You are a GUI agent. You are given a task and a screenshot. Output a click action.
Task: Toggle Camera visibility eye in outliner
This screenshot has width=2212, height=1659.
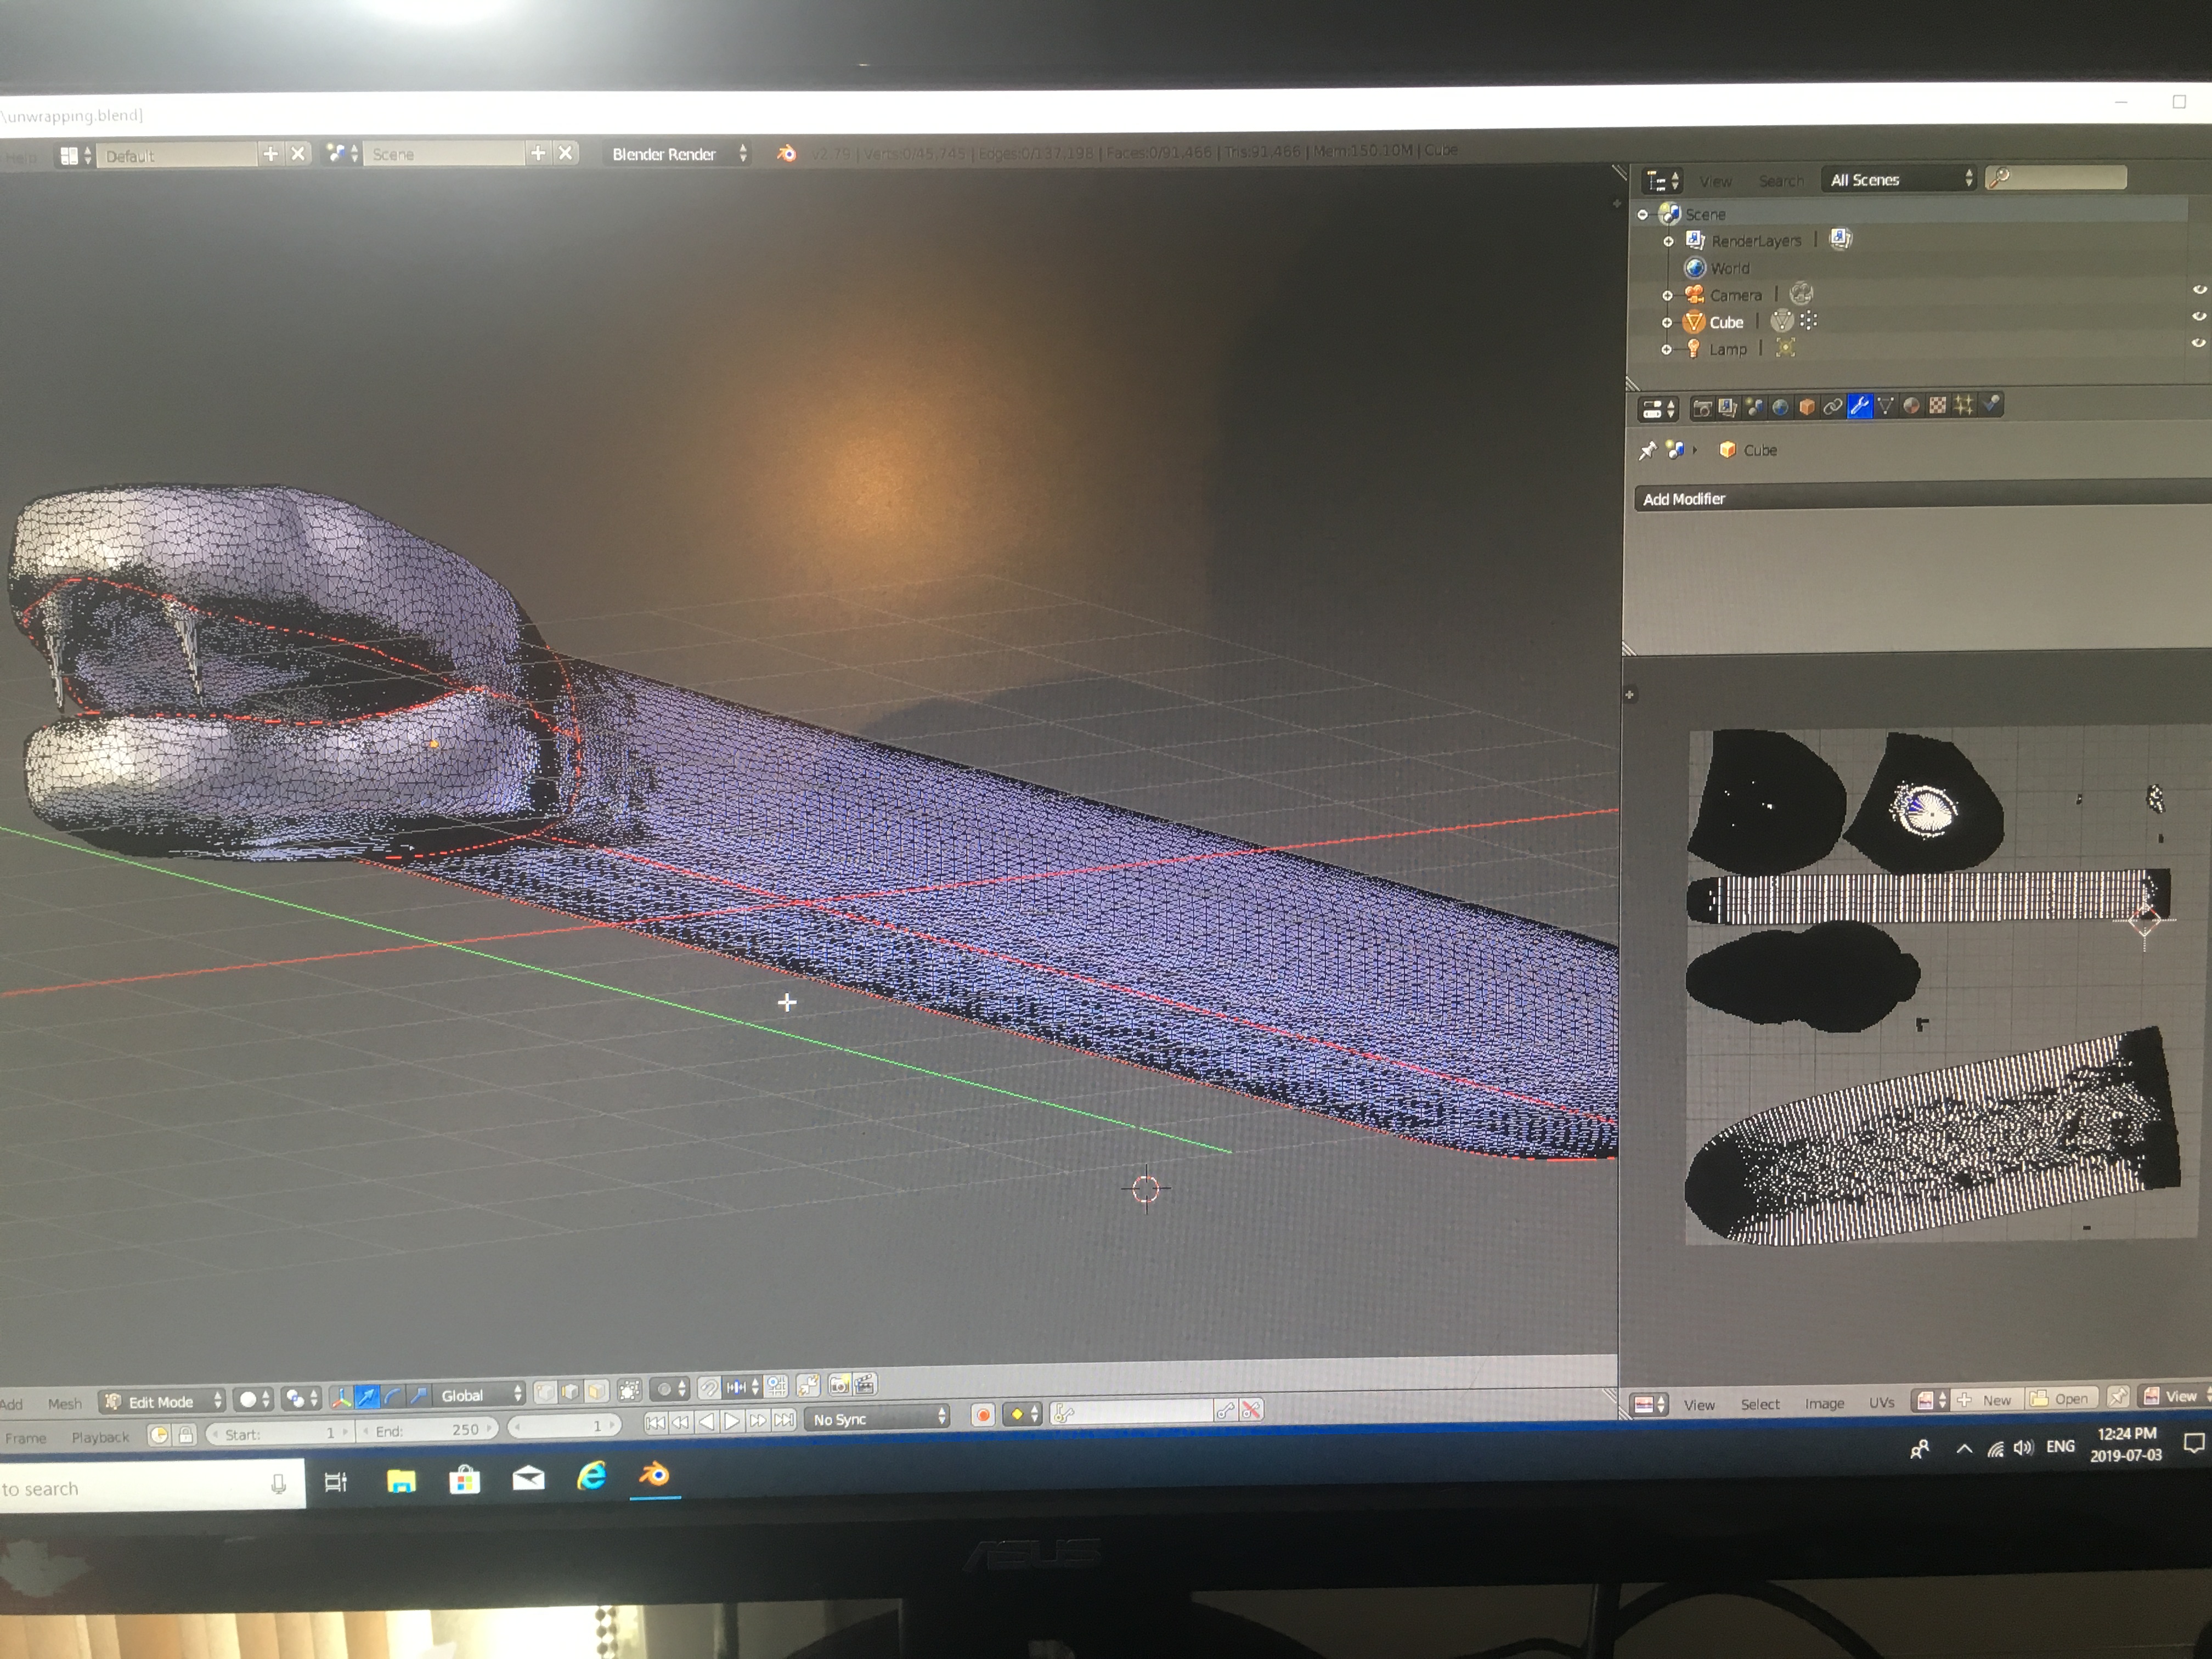coord(2198,289)
